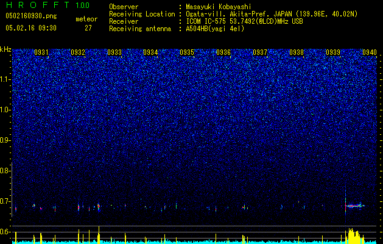Click the long meteor echo after 0939
The image size is (383, 244).
pyautogui.click(x=356, y=206)
